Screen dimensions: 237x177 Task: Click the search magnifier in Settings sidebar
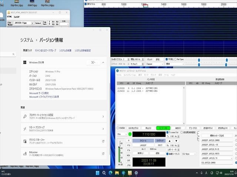tap(13, 54)
